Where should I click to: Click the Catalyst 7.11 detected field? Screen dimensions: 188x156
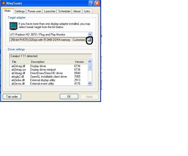click(51, 56)
